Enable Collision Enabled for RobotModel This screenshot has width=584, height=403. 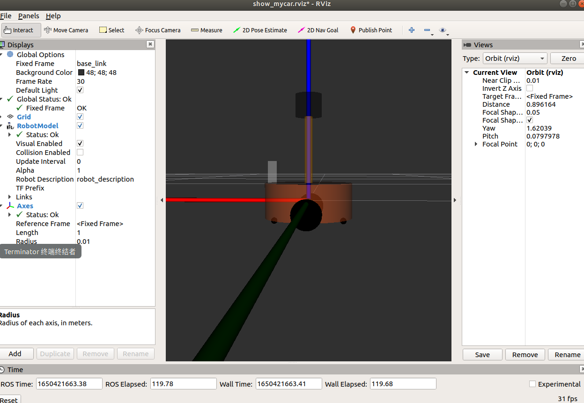80,152
